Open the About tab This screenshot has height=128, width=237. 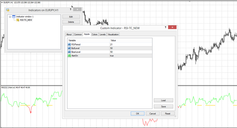click(x=69, y=34)
